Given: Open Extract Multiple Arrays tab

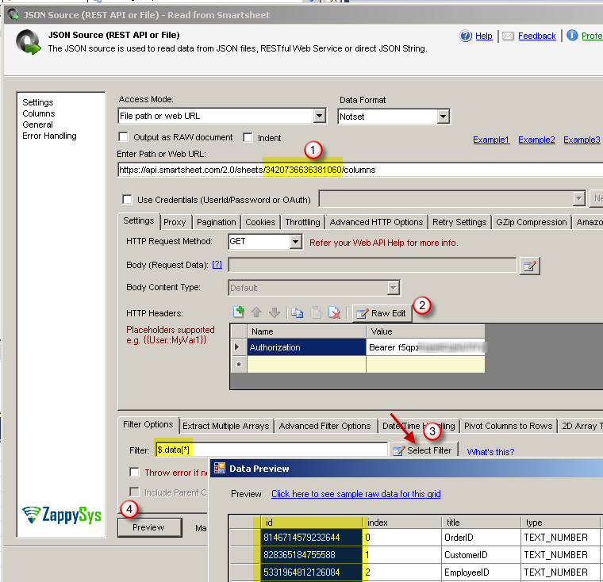Looking at the screenshot, I should (x=226, y=426).
